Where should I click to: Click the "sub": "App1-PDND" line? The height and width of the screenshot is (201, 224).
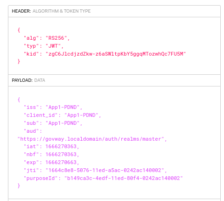tap(53, 123)
